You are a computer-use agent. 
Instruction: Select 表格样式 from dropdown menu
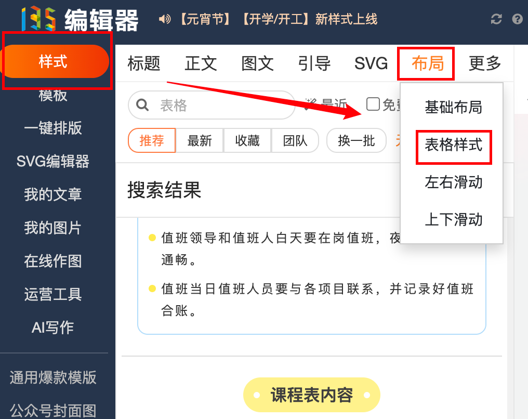click(x=453, y=145)
